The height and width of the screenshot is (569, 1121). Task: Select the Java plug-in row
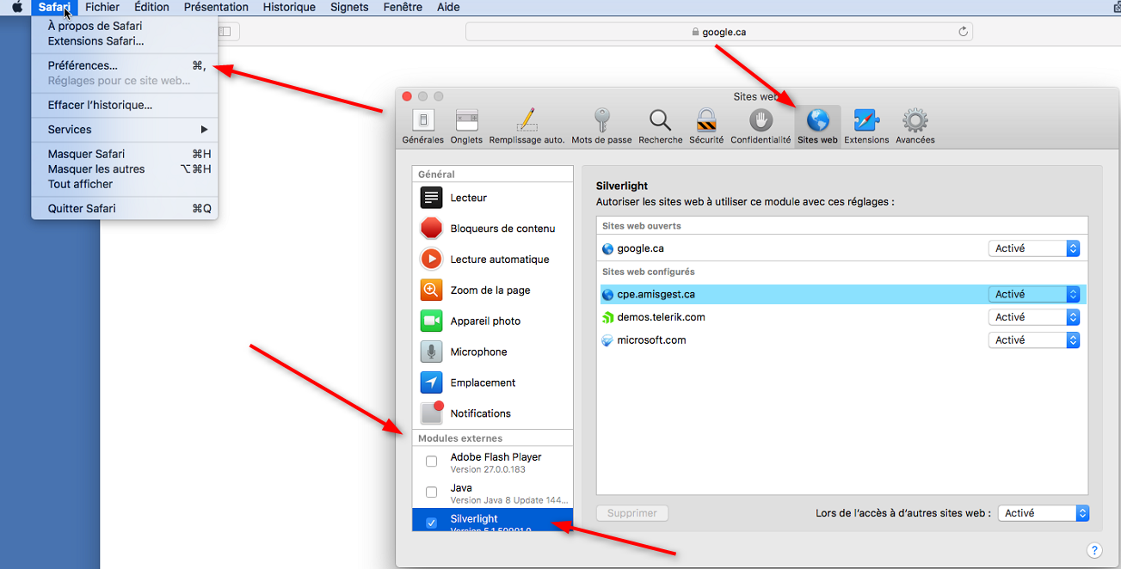tap(492, 493)
